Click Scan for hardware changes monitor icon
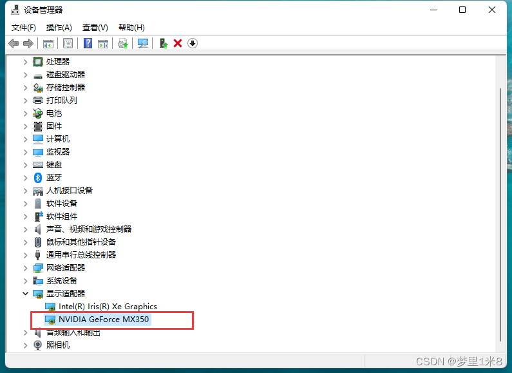 tap(143, 43)
